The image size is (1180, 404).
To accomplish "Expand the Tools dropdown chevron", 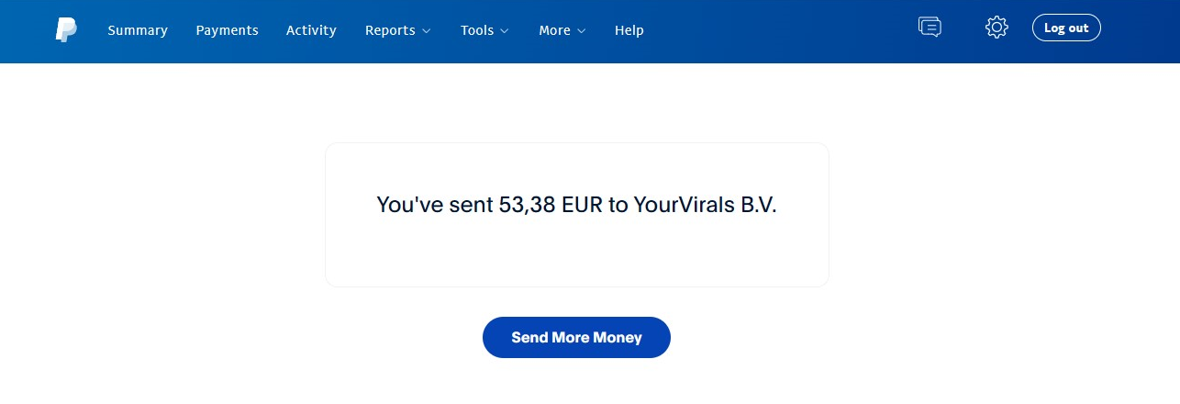I will click(504, 30).
